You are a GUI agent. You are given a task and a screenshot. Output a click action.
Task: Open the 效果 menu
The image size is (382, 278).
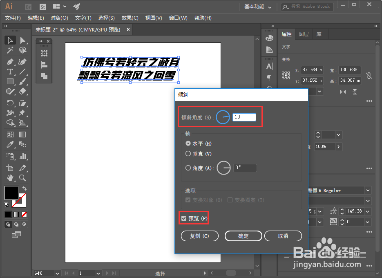click(x=130, y=18)
